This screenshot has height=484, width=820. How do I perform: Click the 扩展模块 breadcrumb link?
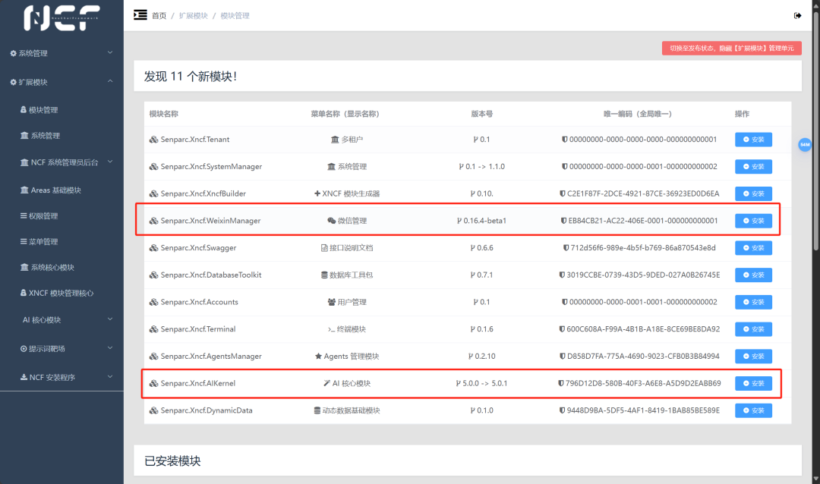point(193,16)
